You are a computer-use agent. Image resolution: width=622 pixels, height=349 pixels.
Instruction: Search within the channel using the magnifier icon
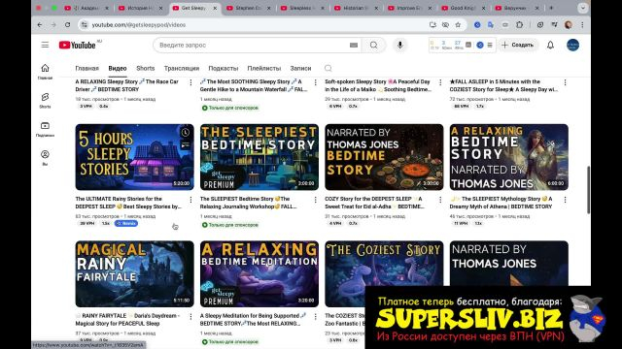point(328,68)
